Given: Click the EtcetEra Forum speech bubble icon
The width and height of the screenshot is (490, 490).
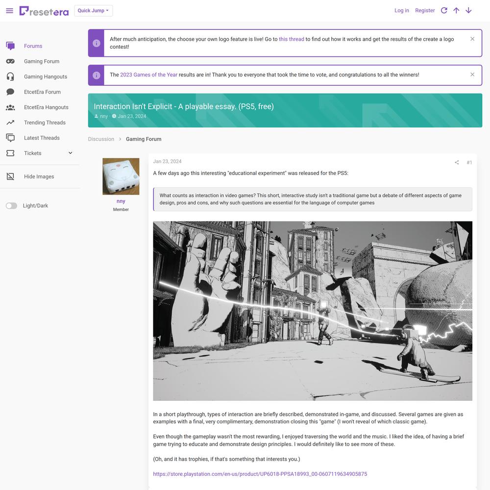Looking at the screenshot, I should 10,92.
